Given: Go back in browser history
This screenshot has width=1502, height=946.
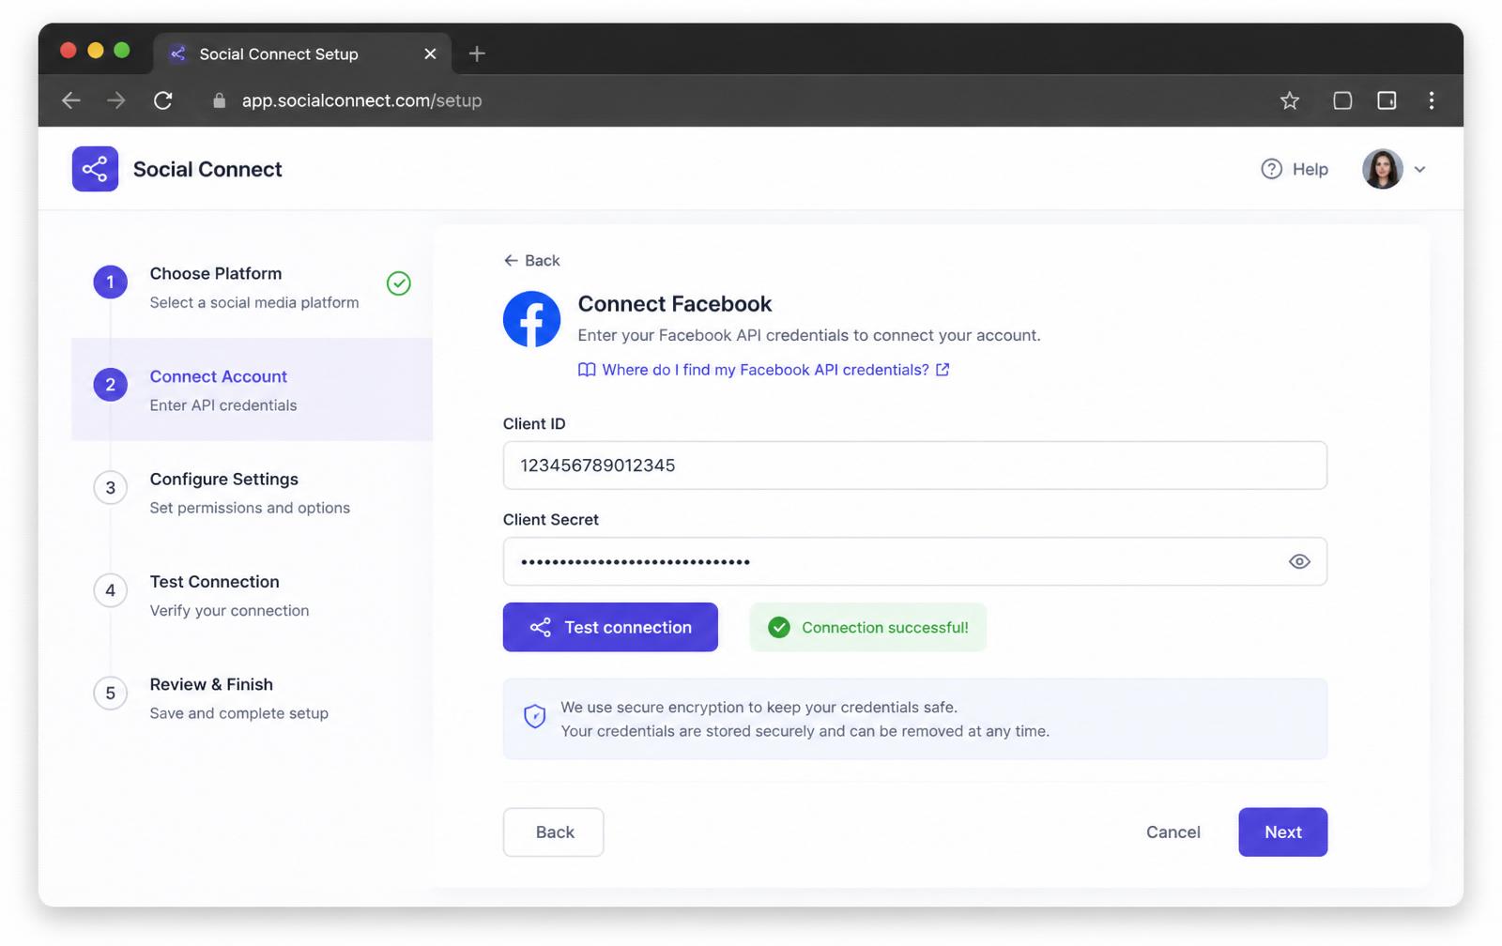Looking at the screenshot, I should coord(71,100).
